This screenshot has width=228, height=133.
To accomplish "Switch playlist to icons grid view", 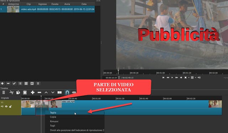I will coord(26,83).
